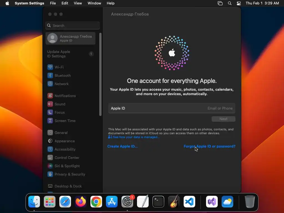Open TextEdit from the Dock
Screen dimensions: 284x213
143,202
